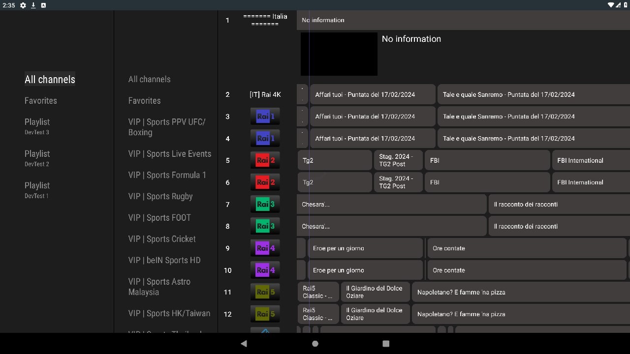Open Playlist DevTest 3
This screenshot has height=354, width=630.
point(37,126)
